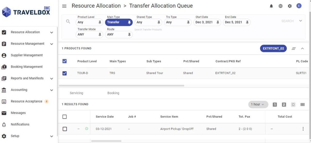The height and width of the screenshot is (143, 311).
Task: Open the column layout icon in results
Action: (302, 104)
